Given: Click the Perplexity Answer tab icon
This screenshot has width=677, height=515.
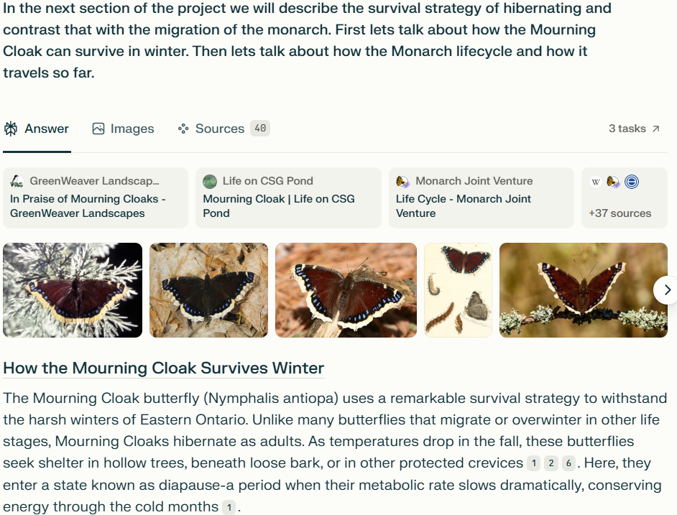Looking at the screenshot, I should click(x=11, y=129).
